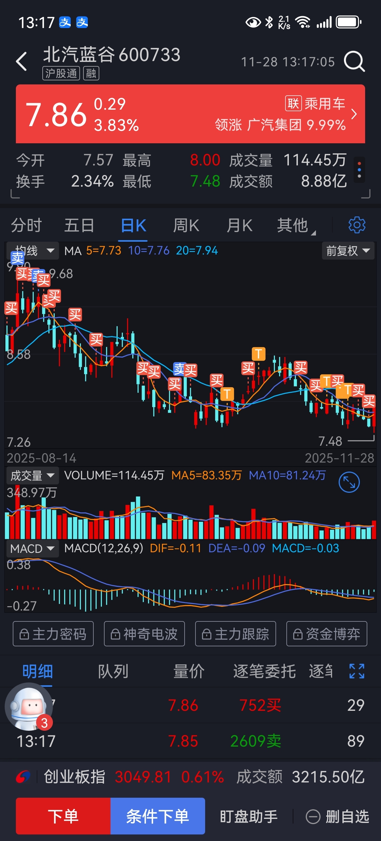The width and height of the screenshot is (381, 841).
Task: Tap the red 下单 order button
Action: pyautogui.click(x=63, y=816)
